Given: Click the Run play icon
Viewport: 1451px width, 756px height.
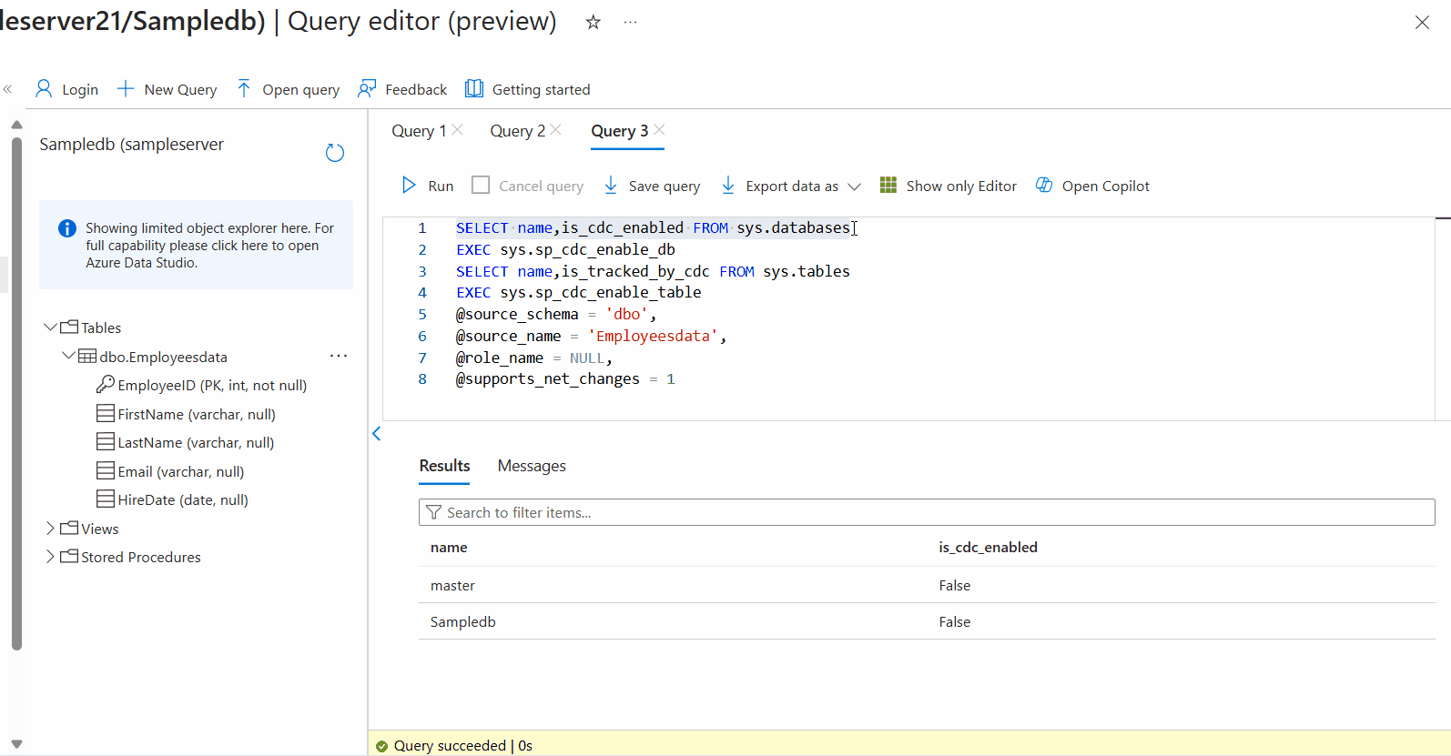Looking at the screenshot, I should tap(409, 186).
